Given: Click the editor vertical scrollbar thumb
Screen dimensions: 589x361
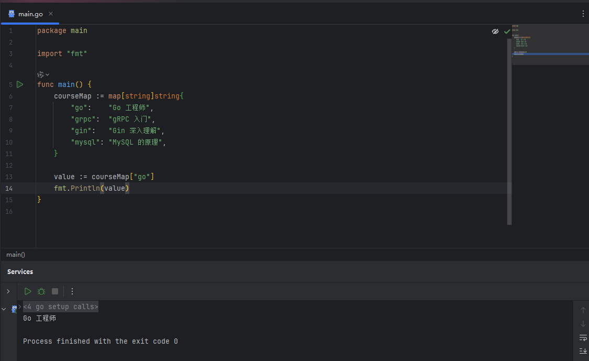Looking at the screenshot, I should pyautogui.click(x=509, y=132).
